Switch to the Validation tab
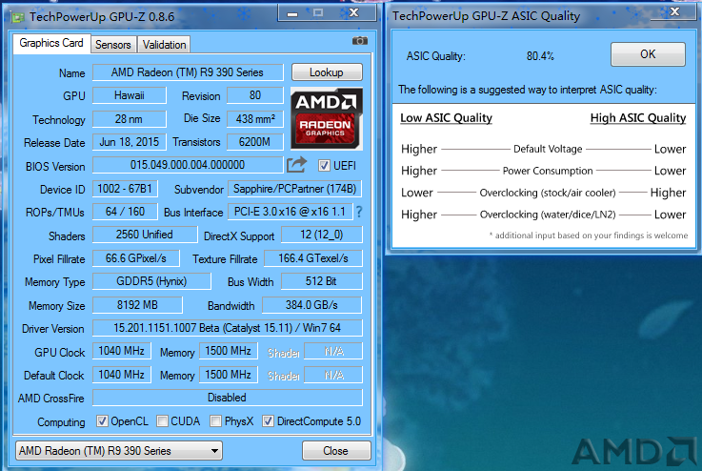The height and width of the screenshot is (471, 702). pos(164,45)
